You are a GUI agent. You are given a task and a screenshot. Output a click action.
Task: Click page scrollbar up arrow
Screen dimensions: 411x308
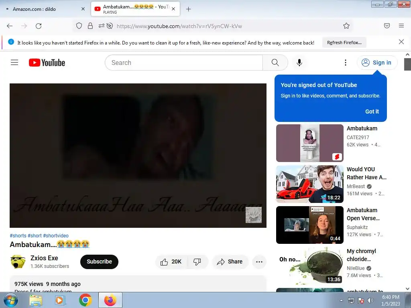407,55
